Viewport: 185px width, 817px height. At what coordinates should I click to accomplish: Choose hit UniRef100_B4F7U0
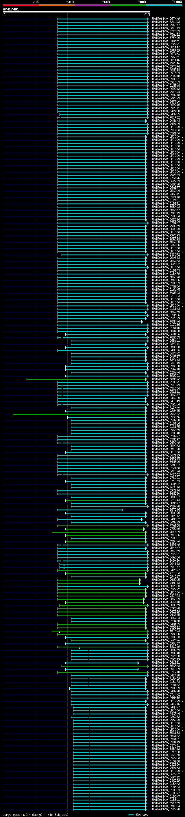tap(166, 101)
